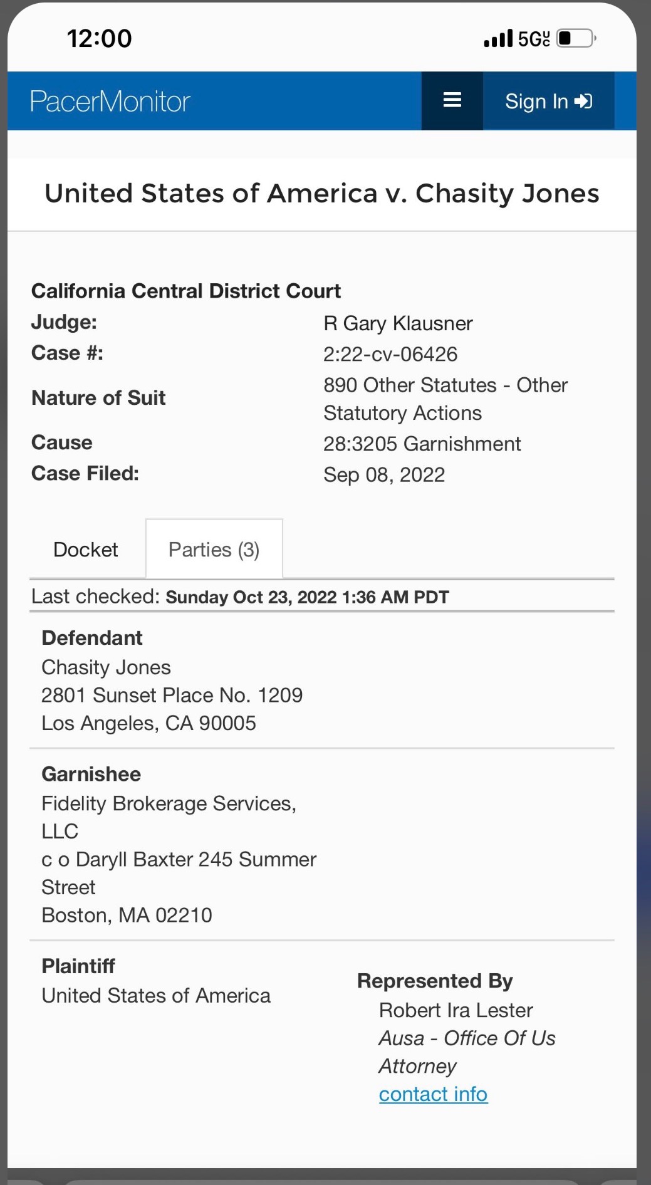Click attorney name Robert Ira Lester
Viewport: 651px width, 1185px height.
[x=456, y=1010]
